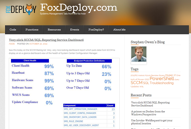Filter posts by the Android tag
This screenshot has width=191, height=129.
coord(141,75)
